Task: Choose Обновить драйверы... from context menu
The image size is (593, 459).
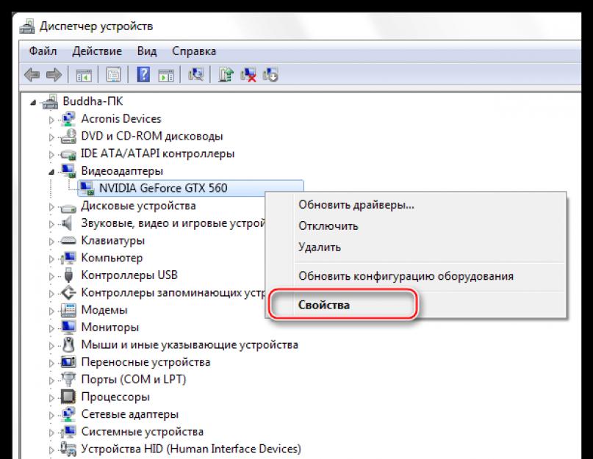Action: click(416, 205)
